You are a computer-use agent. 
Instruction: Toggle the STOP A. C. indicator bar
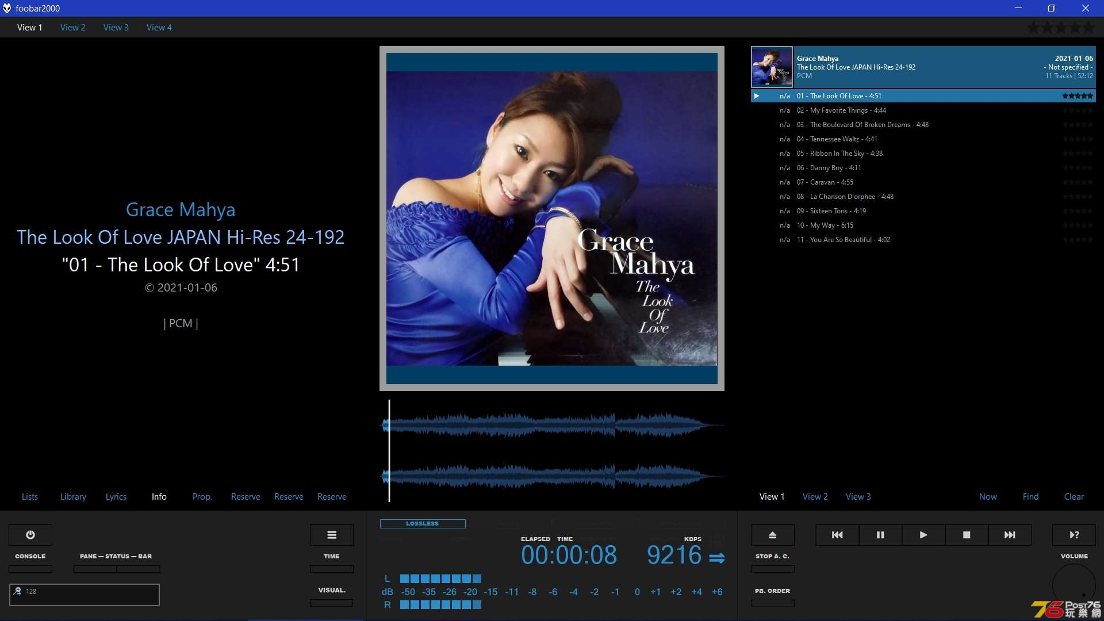tap(773, 569)
